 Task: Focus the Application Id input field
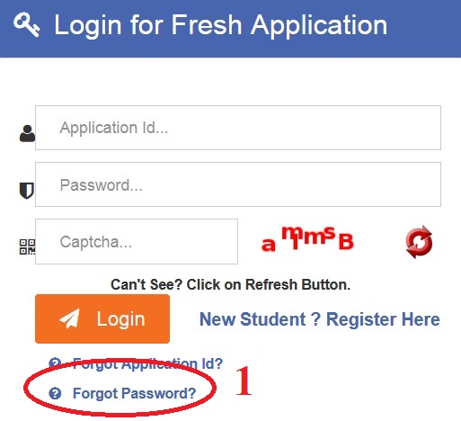coord(238,128)
